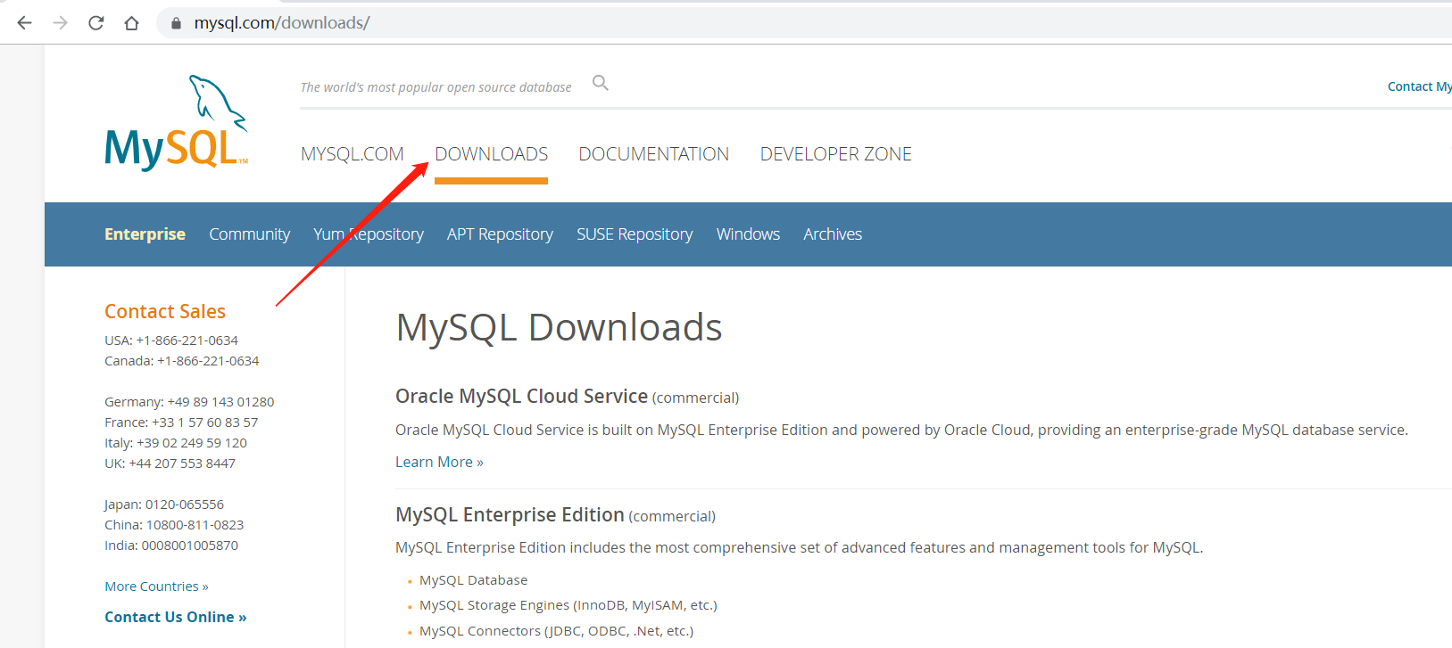The width and height of the screenshot is (1452, 648).
Task: Open the DOCUMENTATION navigation tab
Action: coord(653,154)
